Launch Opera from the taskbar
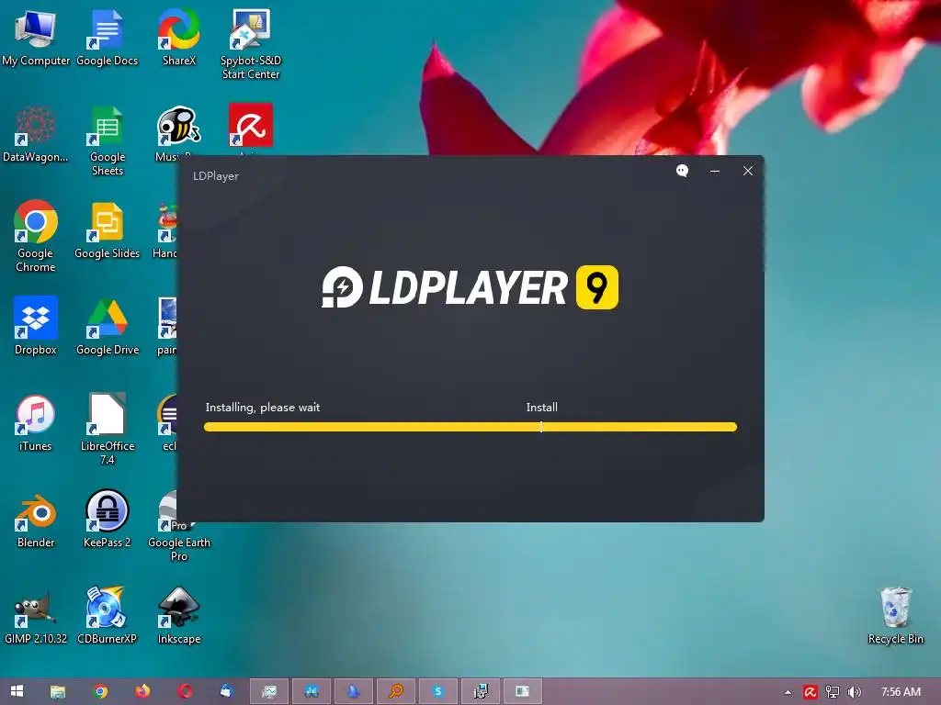941x705 pixels. coord(185,691)
